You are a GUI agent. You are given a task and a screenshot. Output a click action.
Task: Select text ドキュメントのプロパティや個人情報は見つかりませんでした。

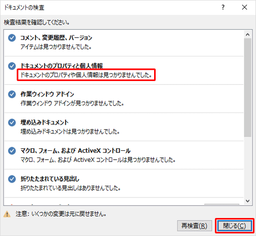[86, 75]
